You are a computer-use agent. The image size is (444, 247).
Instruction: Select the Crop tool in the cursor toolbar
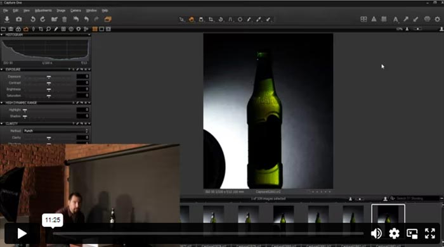pyautogui.click(x=211, y=20)
